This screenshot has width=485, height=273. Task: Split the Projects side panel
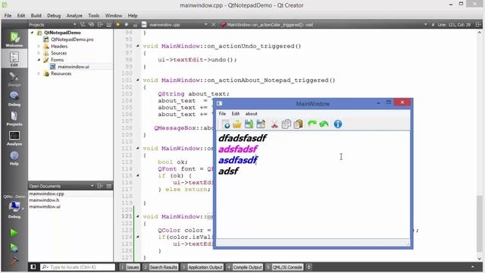[100, 24]
